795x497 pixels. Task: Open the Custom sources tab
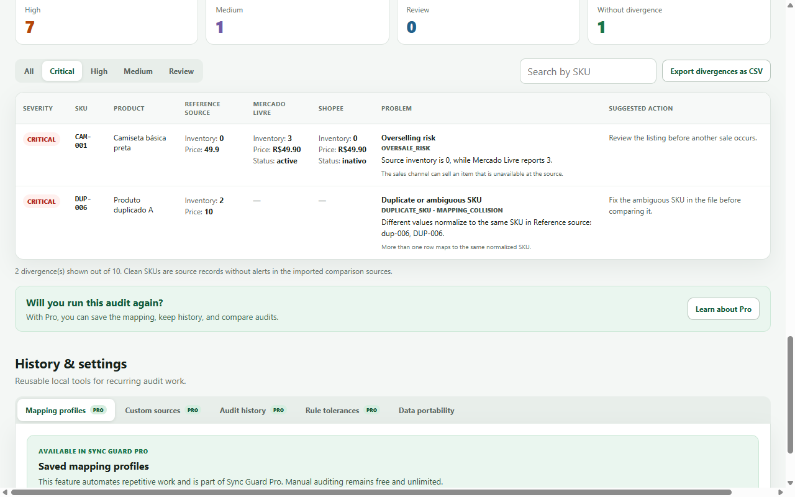click(x=163, y=410)
